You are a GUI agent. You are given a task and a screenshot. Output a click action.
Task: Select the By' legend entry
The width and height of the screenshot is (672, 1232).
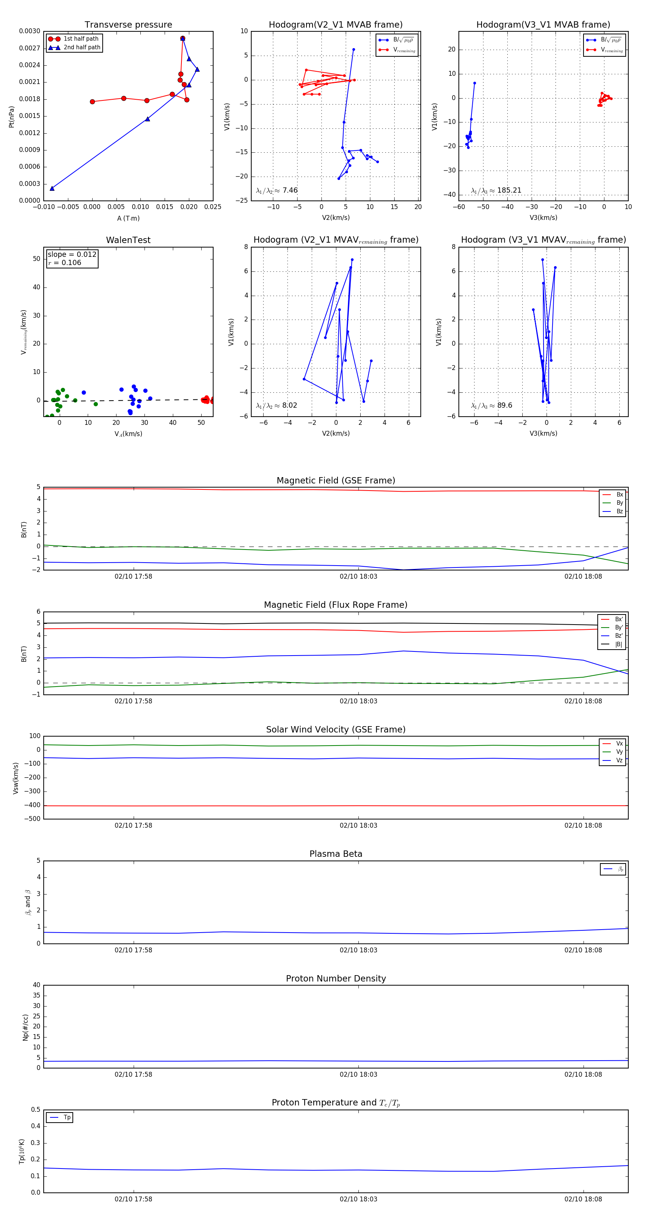(x=612, y=628)
